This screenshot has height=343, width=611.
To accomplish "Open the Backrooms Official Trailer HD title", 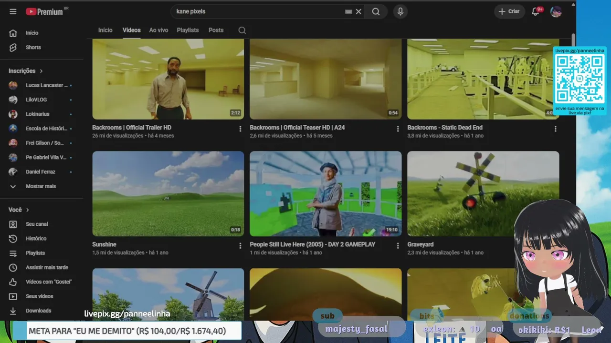I will (x=132, y=128).
